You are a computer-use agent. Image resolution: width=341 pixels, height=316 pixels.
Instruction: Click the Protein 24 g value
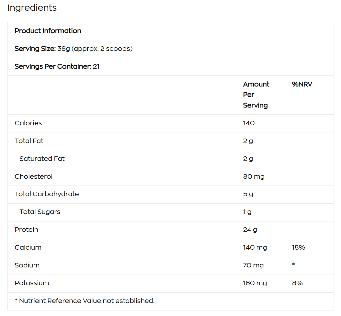coord(250,230)
